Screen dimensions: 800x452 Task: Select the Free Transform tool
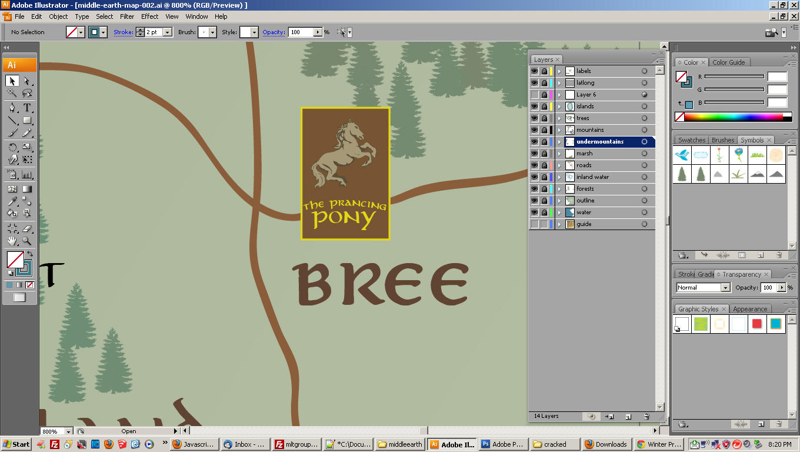(x=26, y=160)
